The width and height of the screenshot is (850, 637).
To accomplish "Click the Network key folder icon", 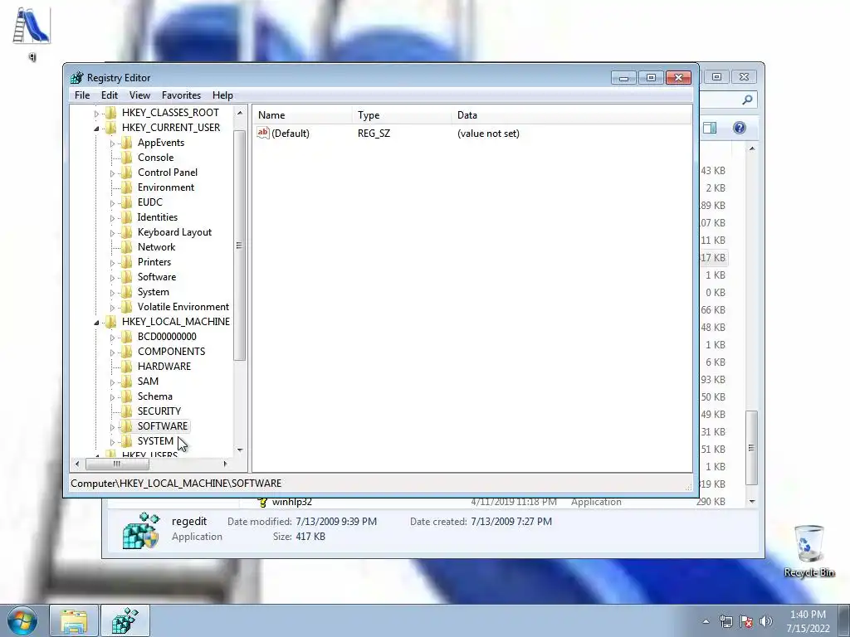I will tap(126, 246).
